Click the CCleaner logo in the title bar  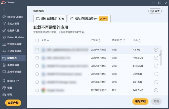[x=3, y=2]
